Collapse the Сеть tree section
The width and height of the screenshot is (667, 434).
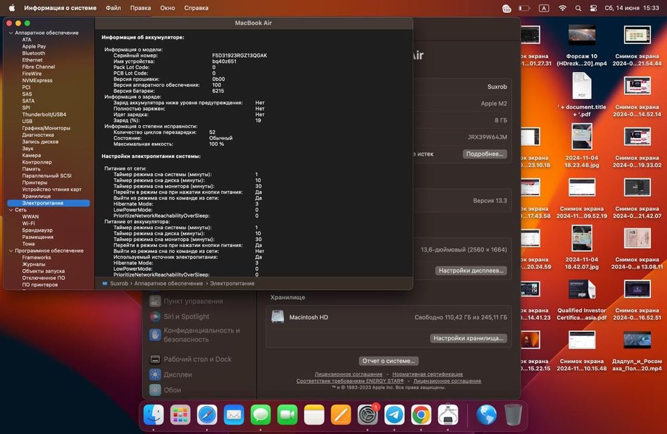coord(11,210)
